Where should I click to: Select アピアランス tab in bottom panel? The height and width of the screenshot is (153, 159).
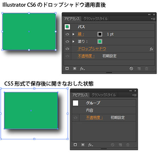pyautogui.click(x=80, y=95)
